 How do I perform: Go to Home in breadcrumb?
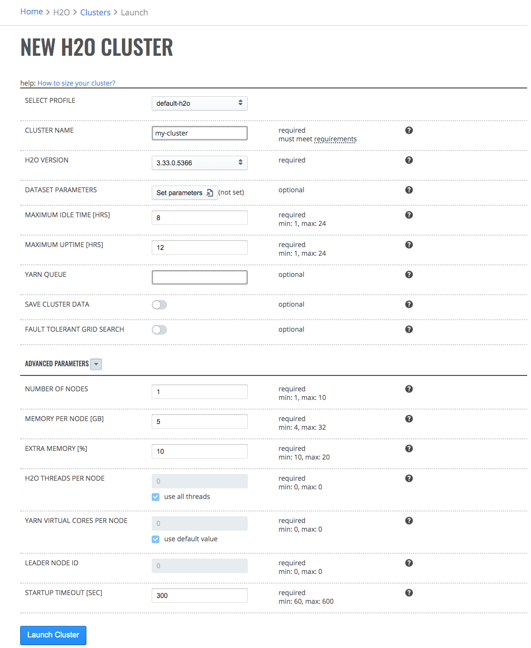click(32, 12)
